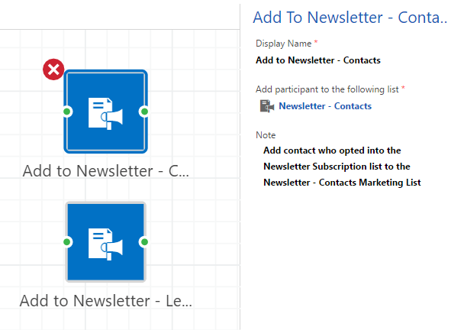Click the marketing list icon beside Newsletter - Contacts
The image size is (451, 330).
(267, 106)
